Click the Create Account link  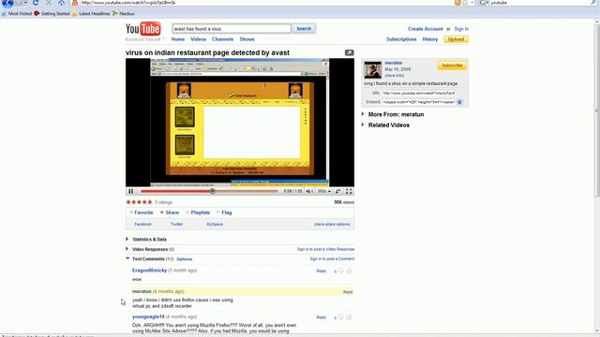pyautogui.click(x=425, y=29)
